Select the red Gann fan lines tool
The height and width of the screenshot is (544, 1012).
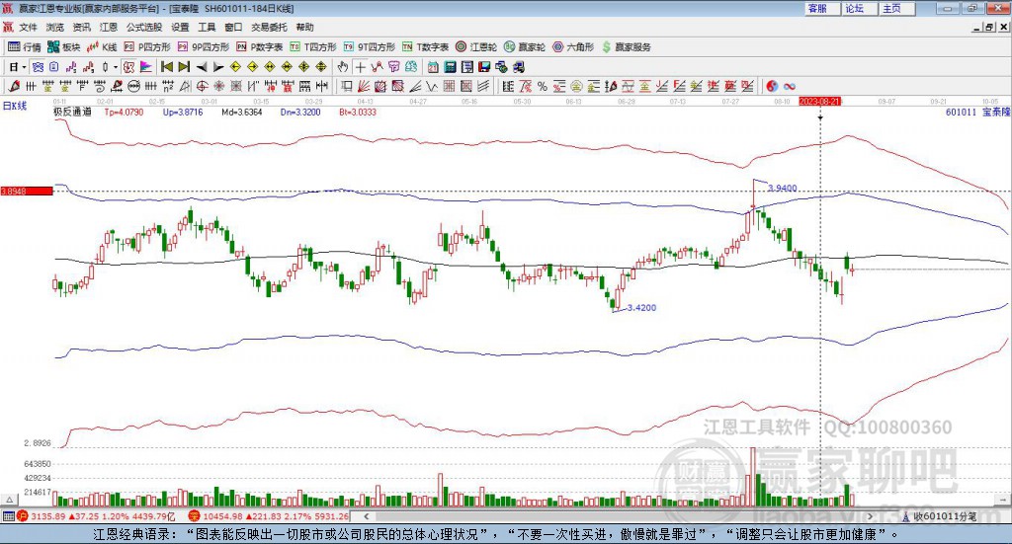[364, 86]
